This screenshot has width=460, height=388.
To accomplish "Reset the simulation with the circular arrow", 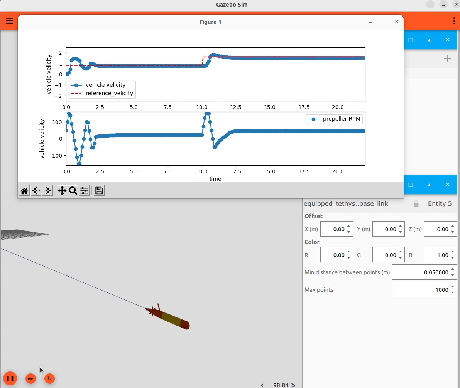I will pyautogui.click(x=49, y=379).
